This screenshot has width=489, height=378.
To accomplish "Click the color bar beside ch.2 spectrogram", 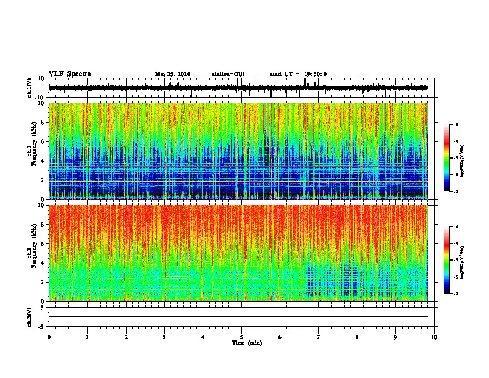I will pos(446,260).
